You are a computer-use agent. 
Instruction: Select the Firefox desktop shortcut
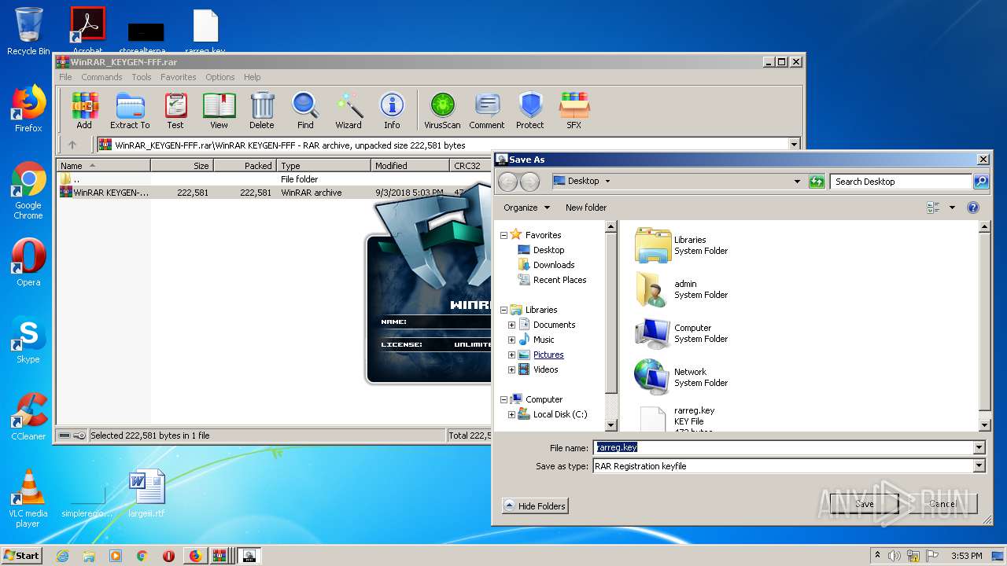[28, 108]
